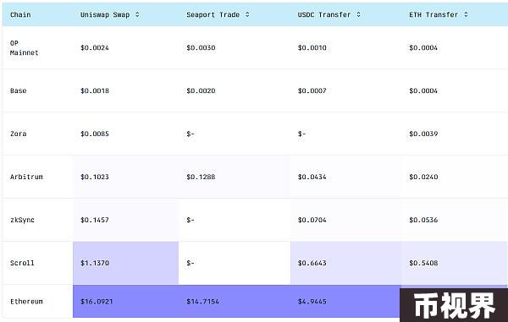Select the zkSync chain row label

(x=22, y=220)
